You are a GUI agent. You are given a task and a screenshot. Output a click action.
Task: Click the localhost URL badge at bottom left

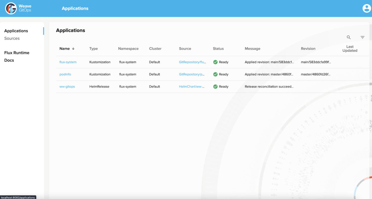17,197
